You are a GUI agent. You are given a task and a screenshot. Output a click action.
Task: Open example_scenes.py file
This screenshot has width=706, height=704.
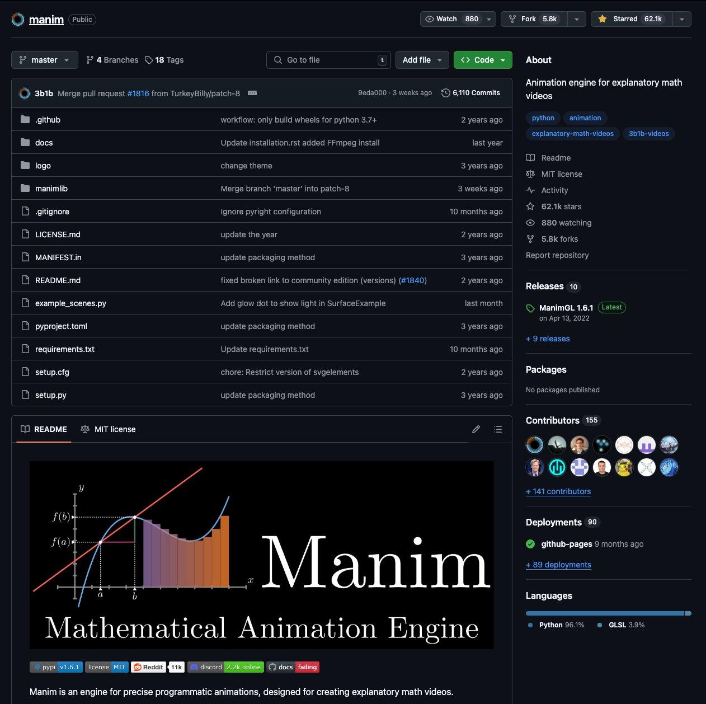point(70,303)
